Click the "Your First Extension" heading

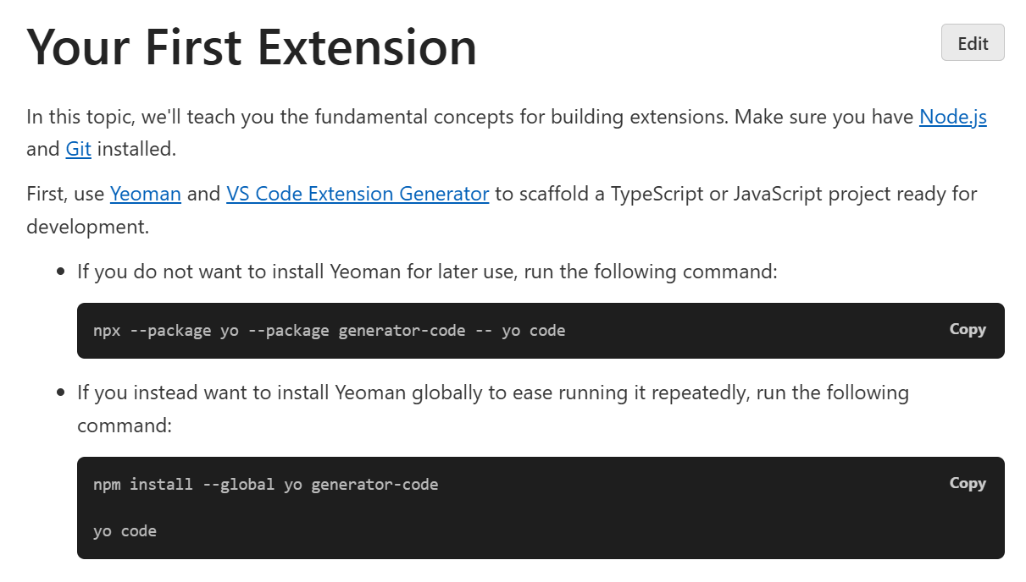[x=252, y=47]
